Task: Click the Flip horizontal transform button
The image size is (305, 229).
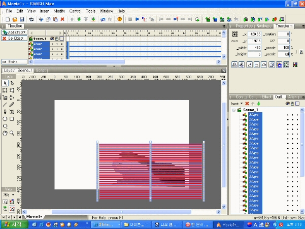Action: point(234,65)
